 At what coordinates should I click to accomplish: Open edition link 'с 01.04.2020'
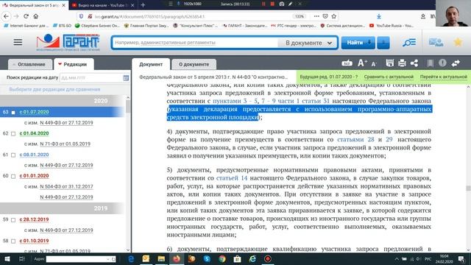pyautogui.click(x=34, y=133)
